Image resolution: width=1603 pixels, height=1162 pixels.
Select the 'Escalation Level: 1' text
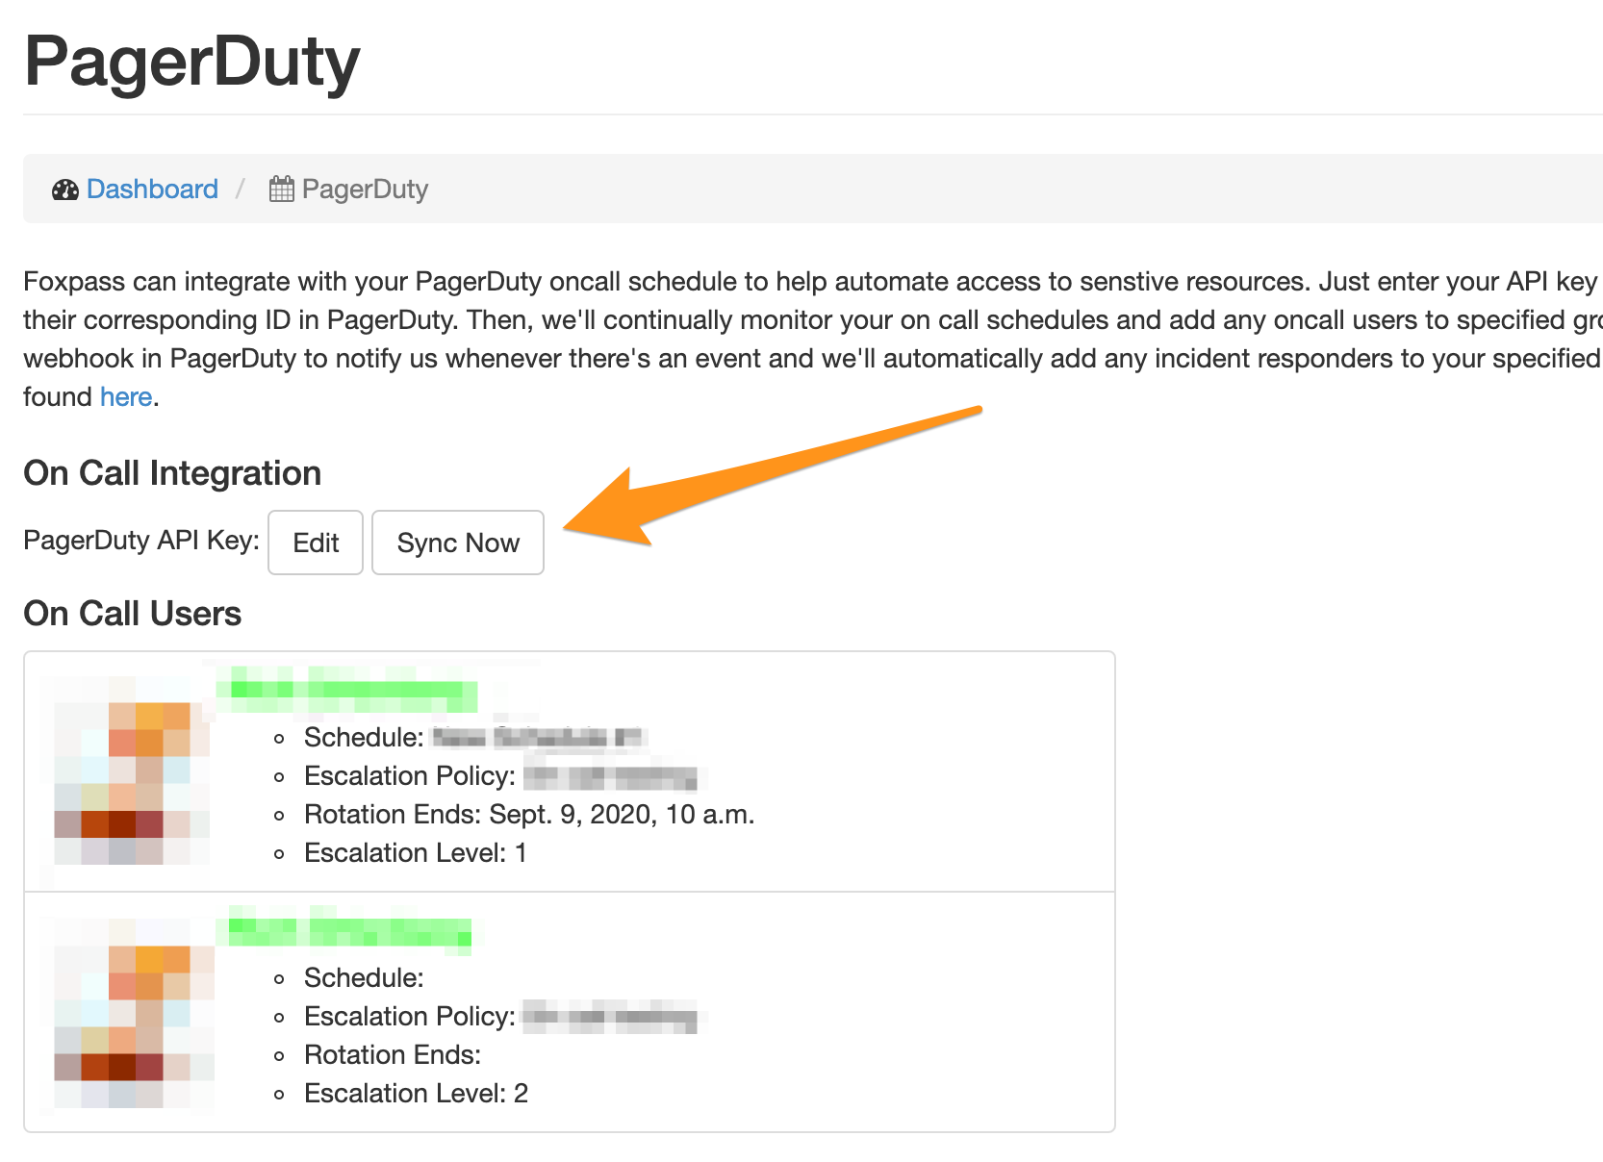tap(416, 853)
